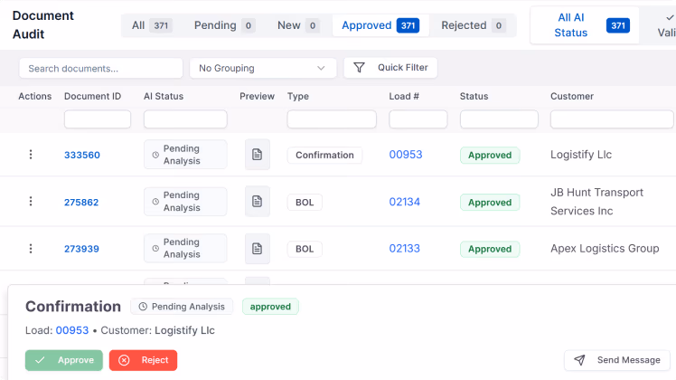
Task: Click the AI Status column filter box
Action: pos(185,119)
